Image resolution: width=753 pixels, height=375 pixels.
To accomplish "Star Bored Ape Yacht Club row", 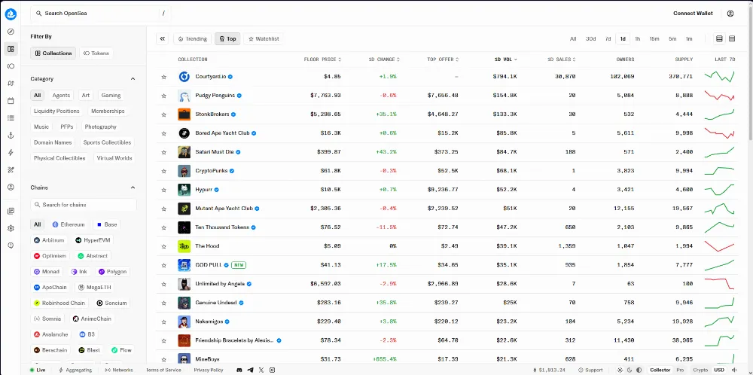I will [x=163, y=133].
